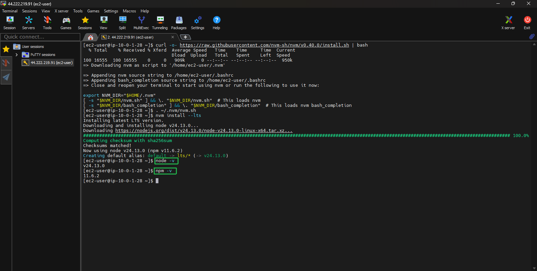This screenshot has height=271, width=537.
Task: Open the Tunneling toolbar icon
Action: [x=160, y=23]
